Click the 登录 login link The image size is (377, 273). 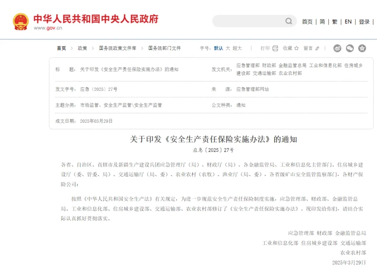coord(364,22)
